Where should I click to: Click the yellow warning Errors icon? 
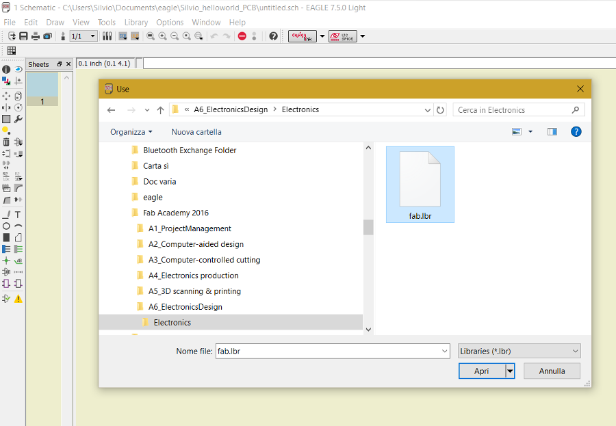18,299
